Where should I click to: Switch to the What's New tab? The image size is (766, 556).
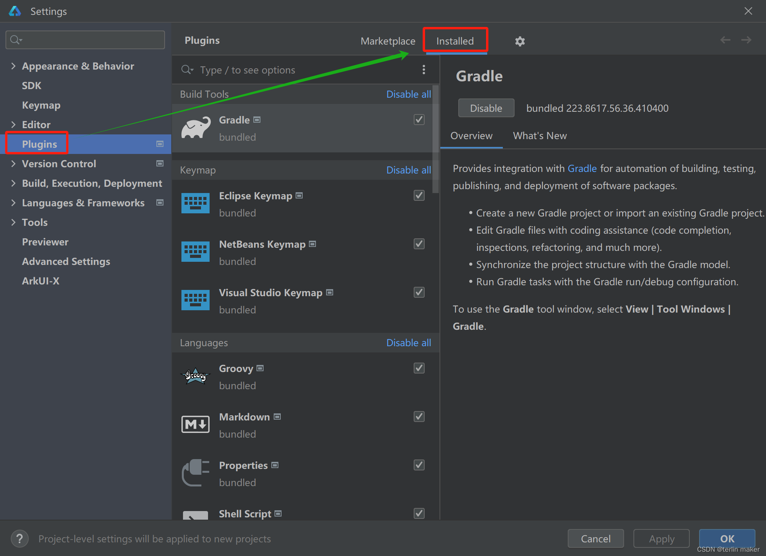click(x=540, y=136)
